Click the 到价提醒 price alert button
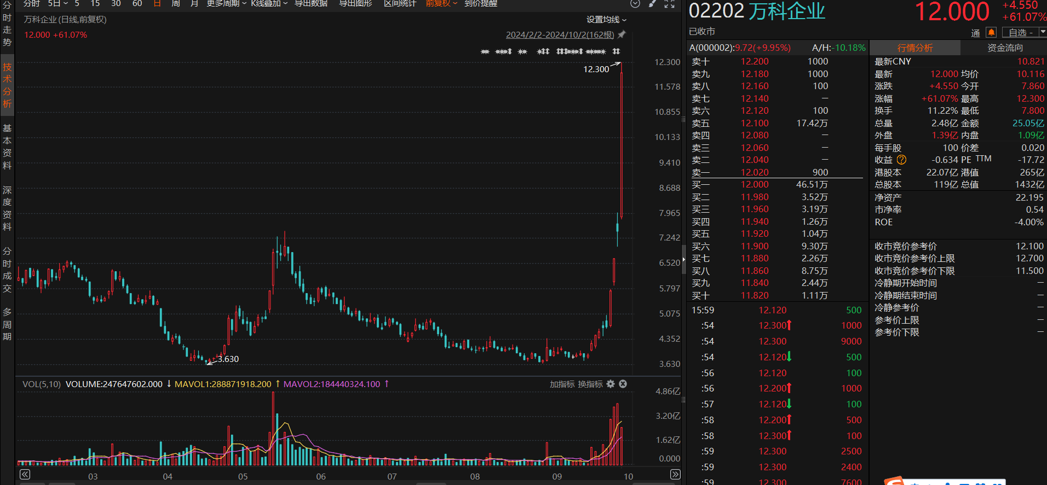 (481, 4)
